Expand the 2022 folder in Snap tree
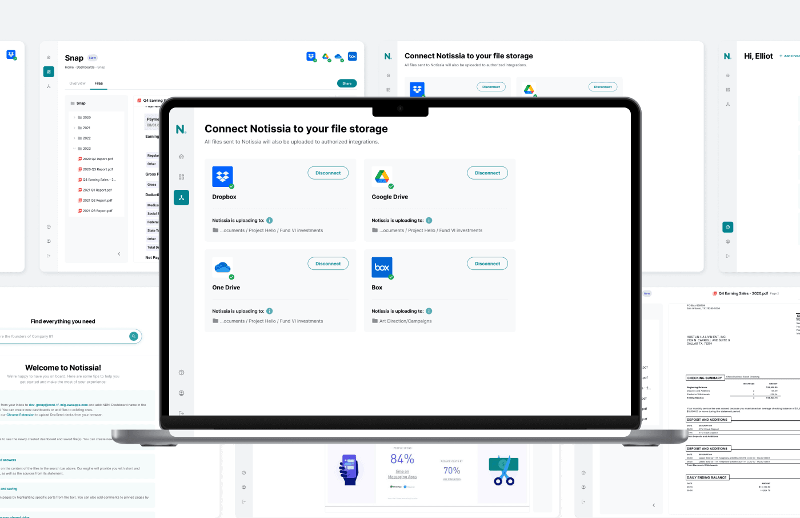The width and height of the screenshot is (800, 518). coord(74,138)
